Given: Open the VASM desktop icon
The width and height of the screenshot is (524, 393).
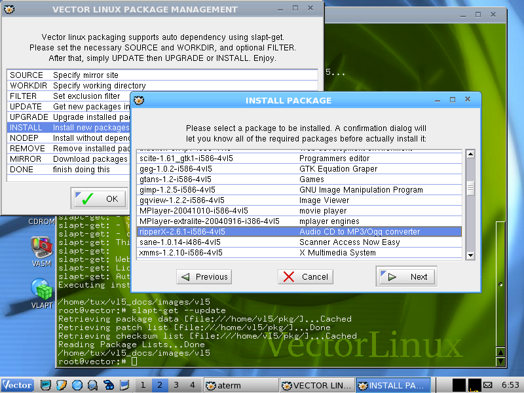Looking at the screenshot, I should pyautogui.click(x=41, y=250).
